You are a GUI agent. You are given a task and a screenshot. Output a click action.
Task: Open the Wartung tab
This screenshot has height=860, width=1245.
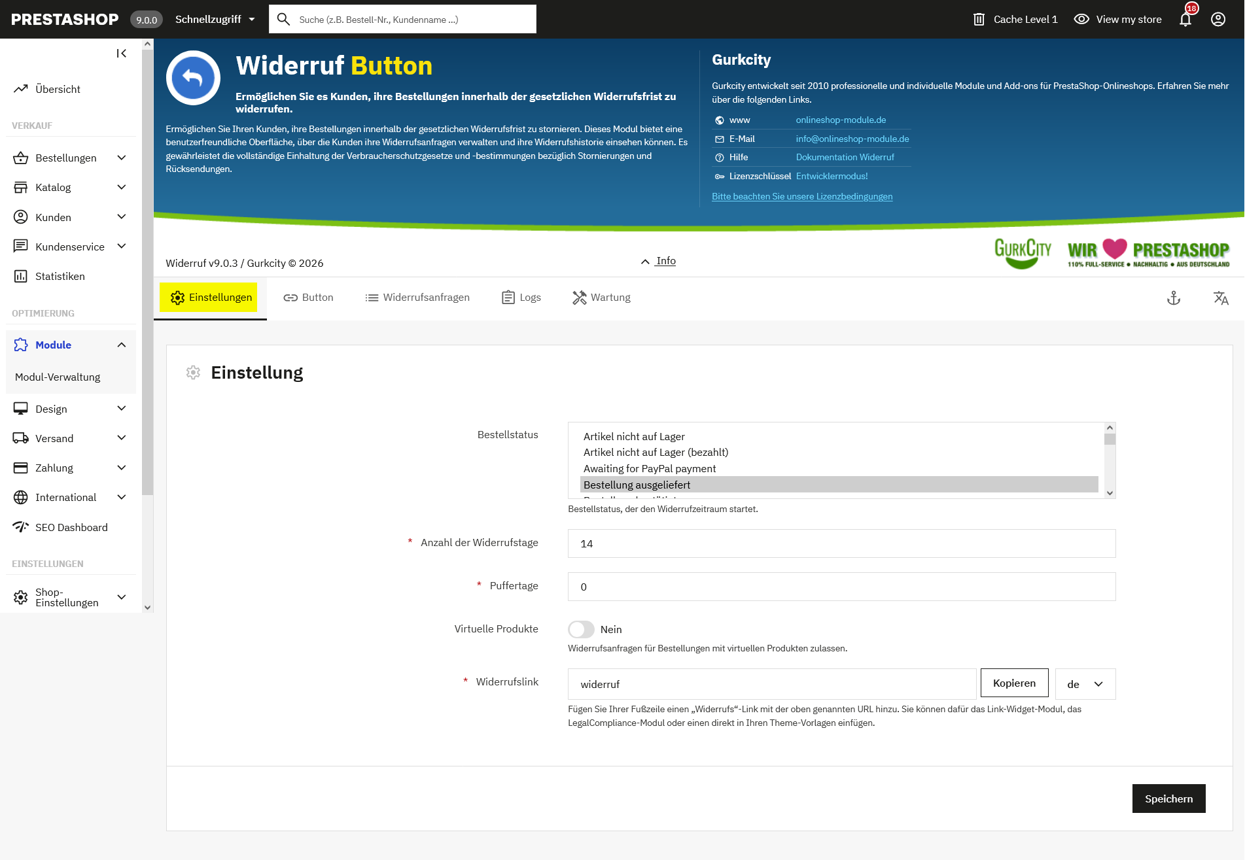pyautogui.click(x=601, y=298)
